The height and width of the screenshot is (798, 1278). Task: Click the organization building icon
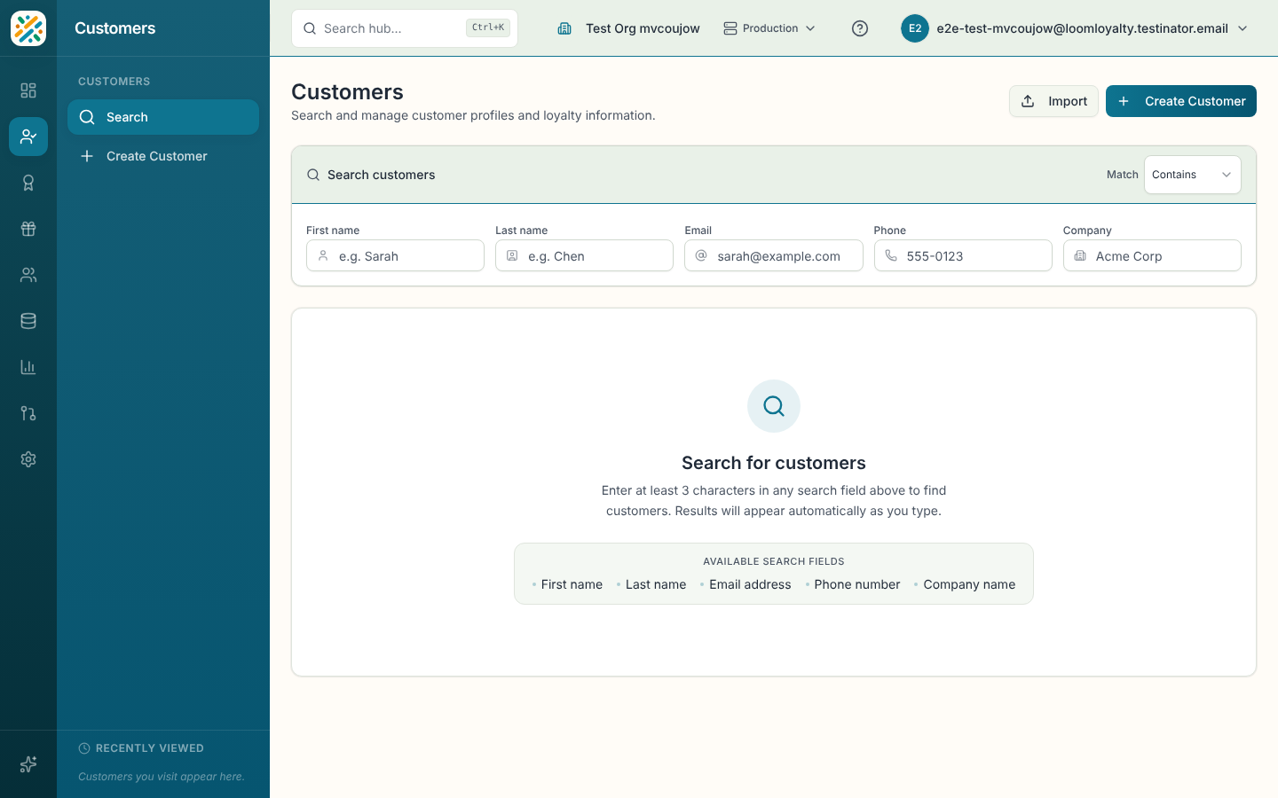(564, 28)
